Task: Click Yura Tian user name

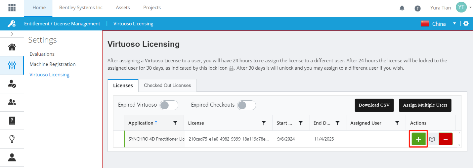Action: pos(440,8)
